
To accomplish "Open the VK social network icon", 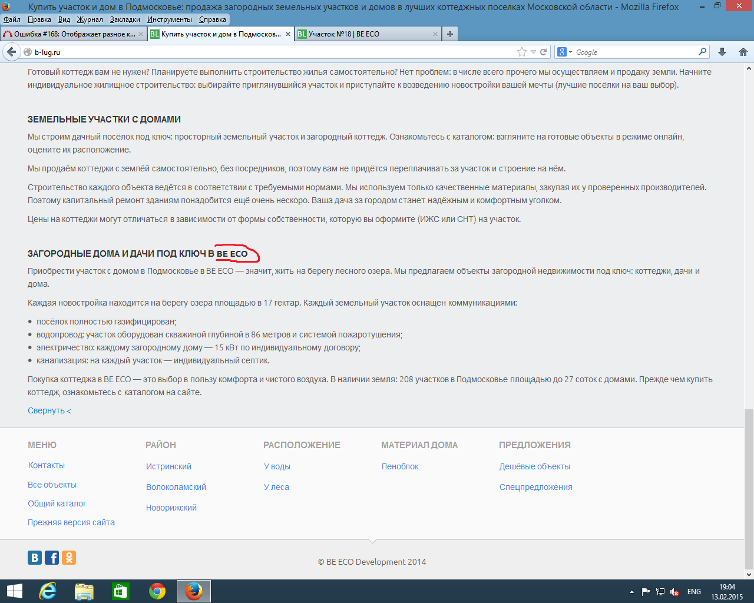I will [x=35, y=558].
